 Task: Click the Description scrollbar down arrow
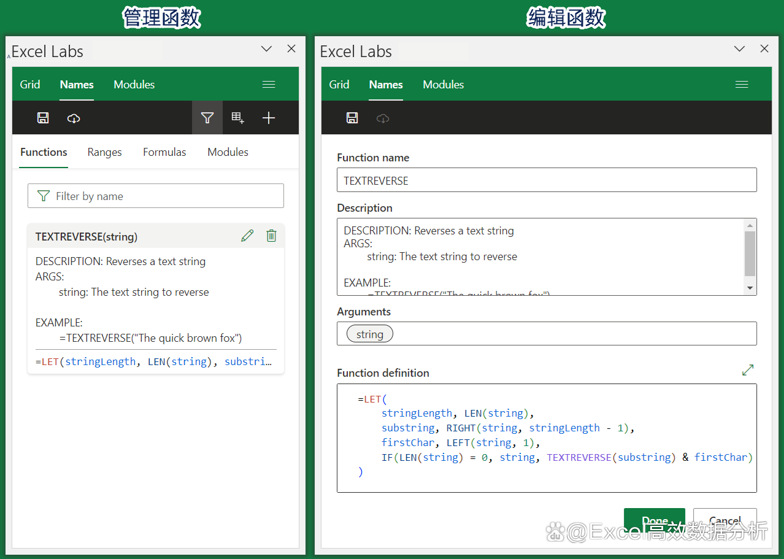coord(750,288)
